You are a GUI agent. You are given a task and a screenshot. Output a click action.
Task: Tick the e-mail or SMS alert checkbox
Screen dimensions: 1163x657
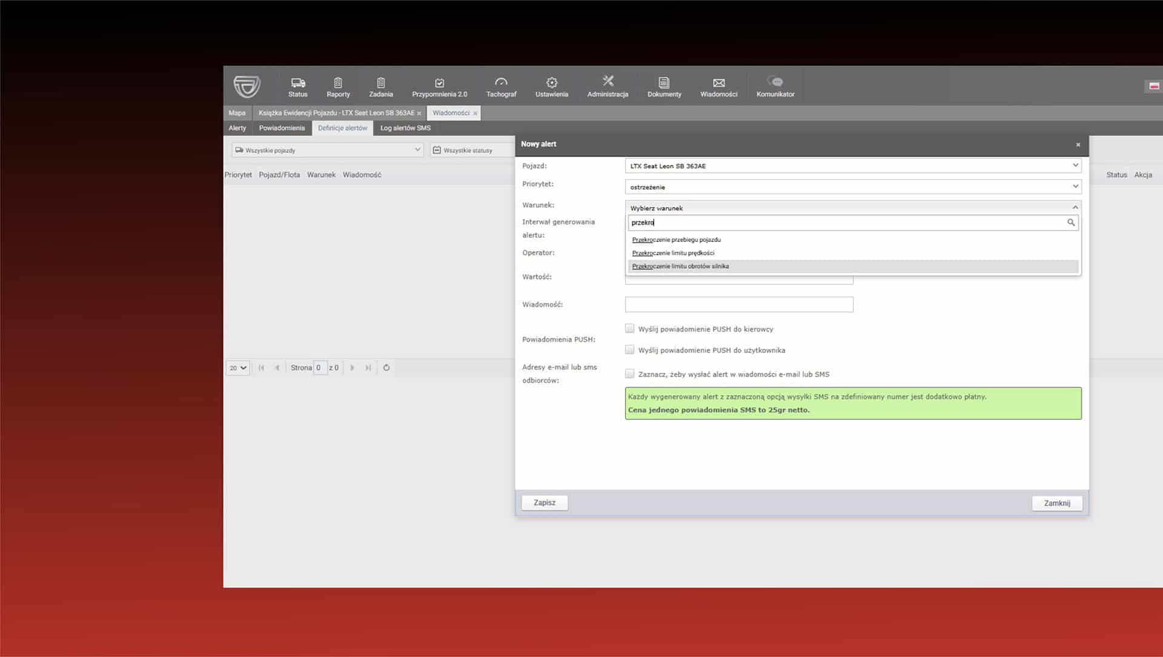point(630,374)
